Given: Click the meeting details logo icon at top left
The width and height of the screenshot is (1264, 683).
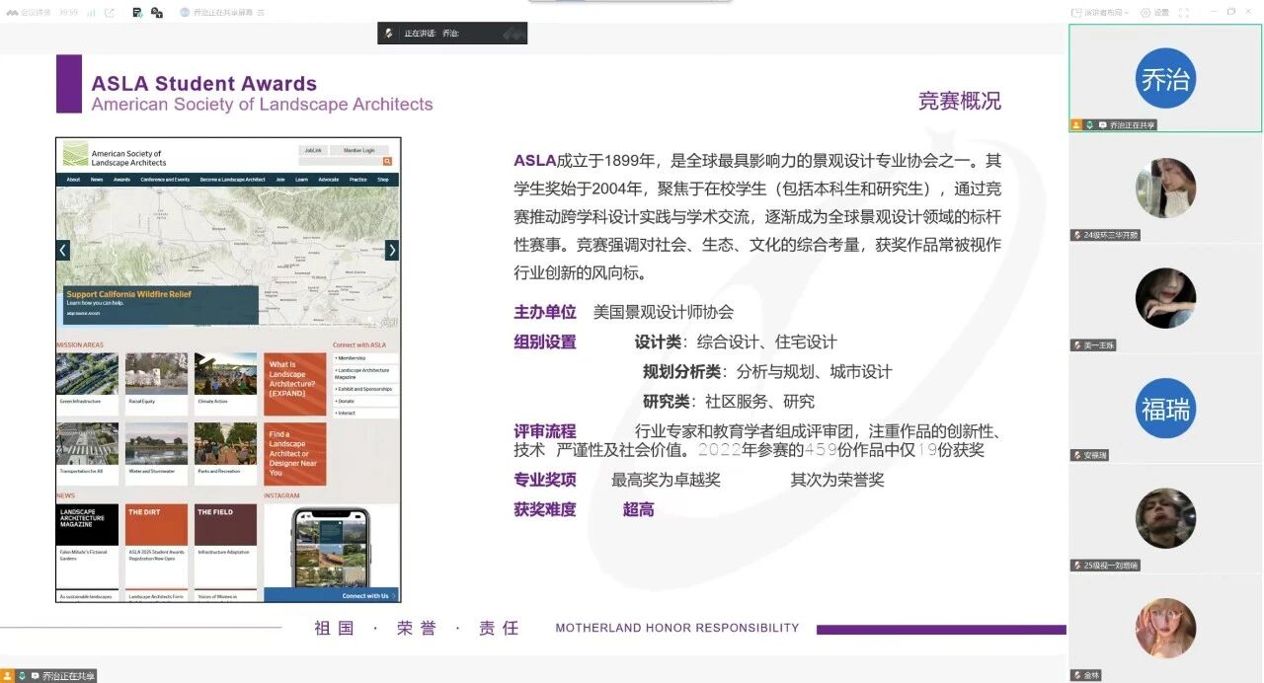Looking at the screenshot, I should coord(12,13).
